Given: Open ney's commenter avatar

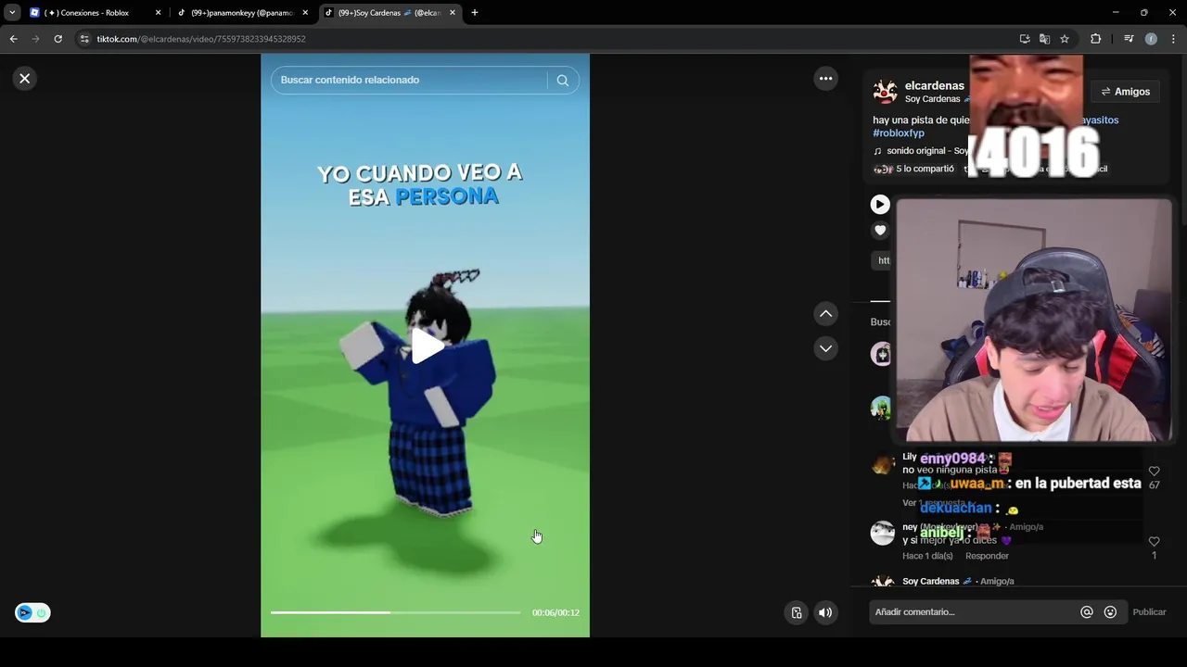Looking at the screenshot, I should coord(882,533).
